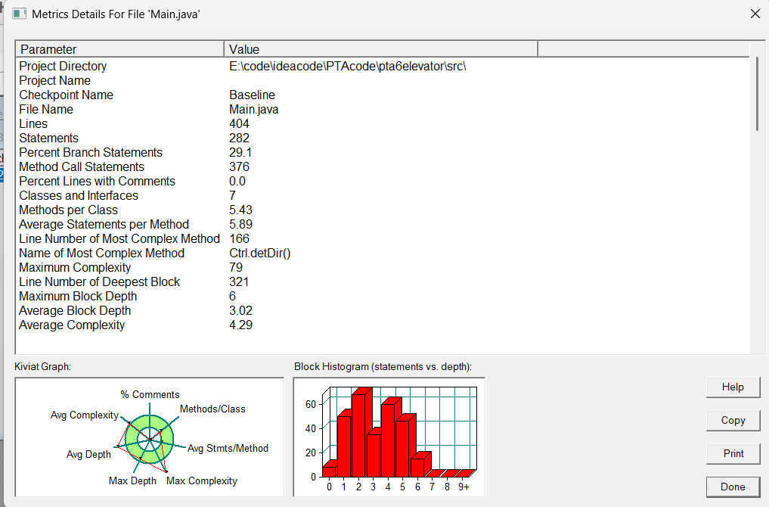Select Line Number of Most Complex Method
The image size is (769, 507).
119,238
